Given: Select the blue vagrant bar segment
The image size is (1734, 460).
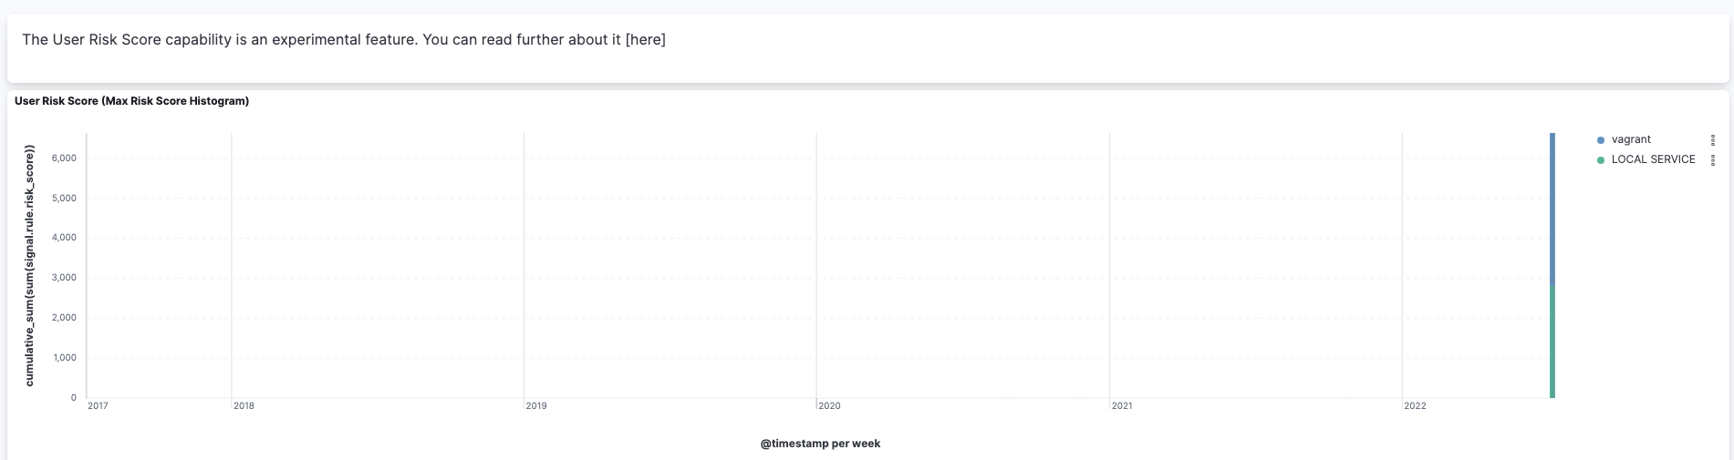Looking at the screenshot, I should [1552, 210].
